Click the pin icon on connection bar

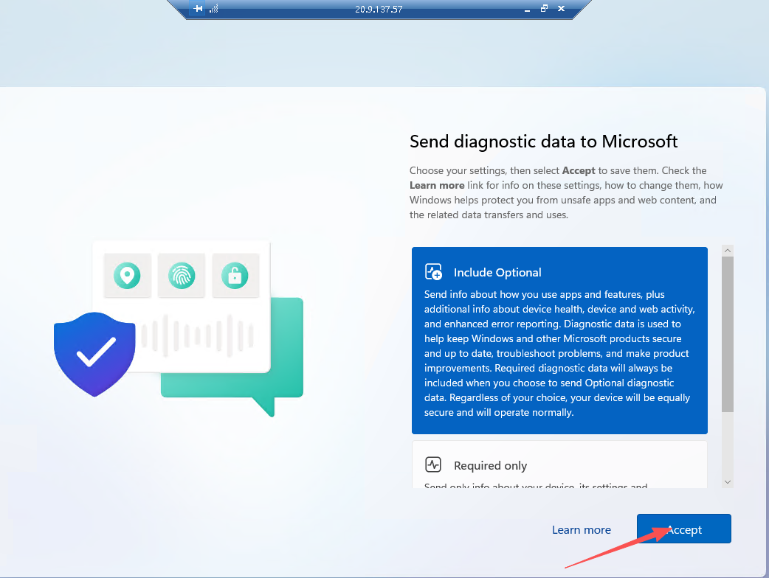coord(198,9)
